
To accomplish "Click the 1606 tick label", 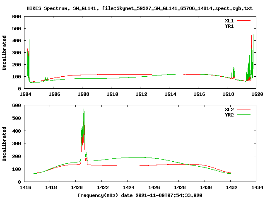I will tap(54, 94).
